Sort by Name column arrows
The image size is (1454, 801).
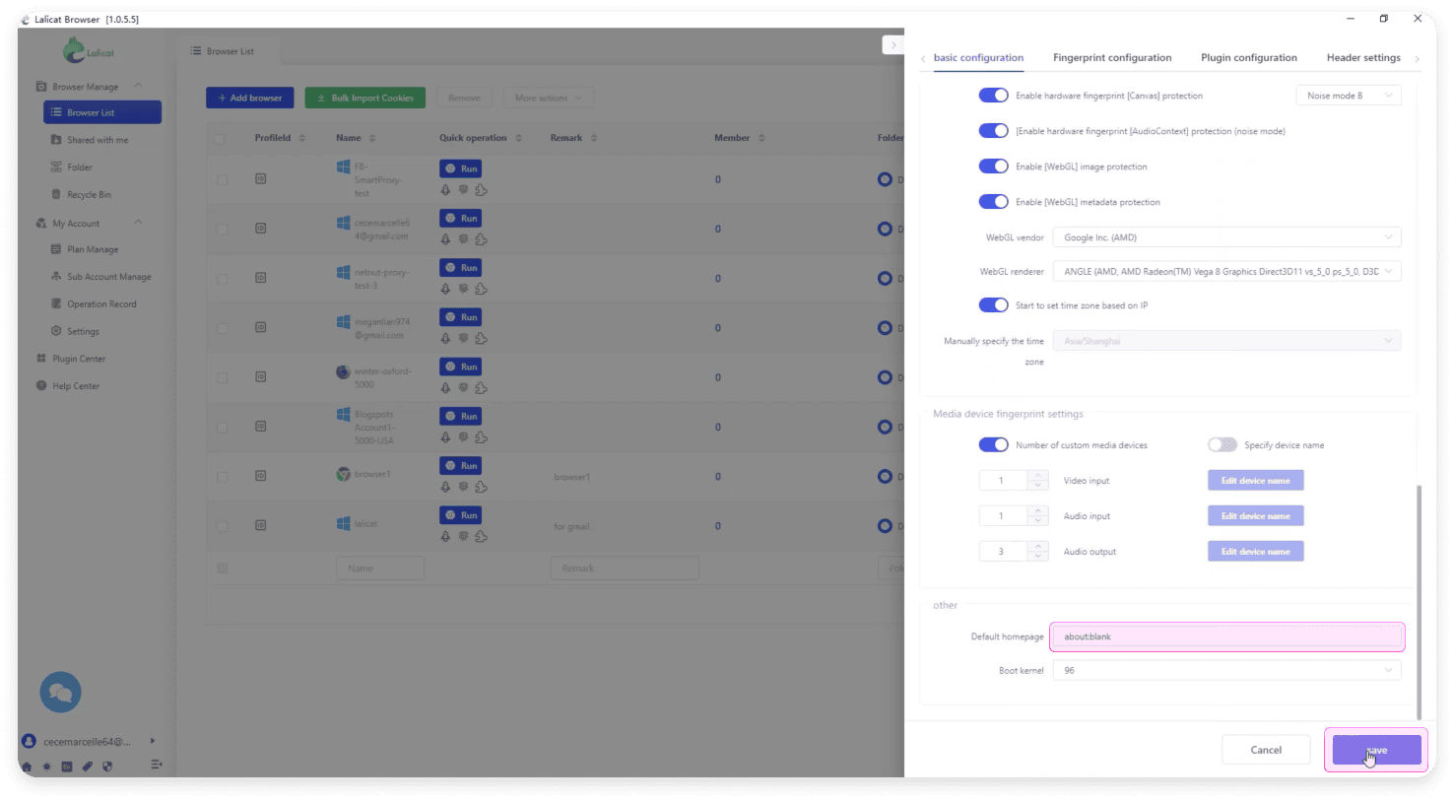(371, 138)
